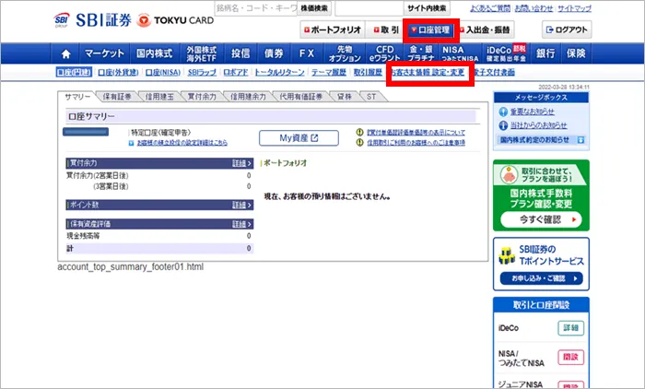Open My資産 in a new window
Viewport: 645px width, 389px height.
click(288, 138)
